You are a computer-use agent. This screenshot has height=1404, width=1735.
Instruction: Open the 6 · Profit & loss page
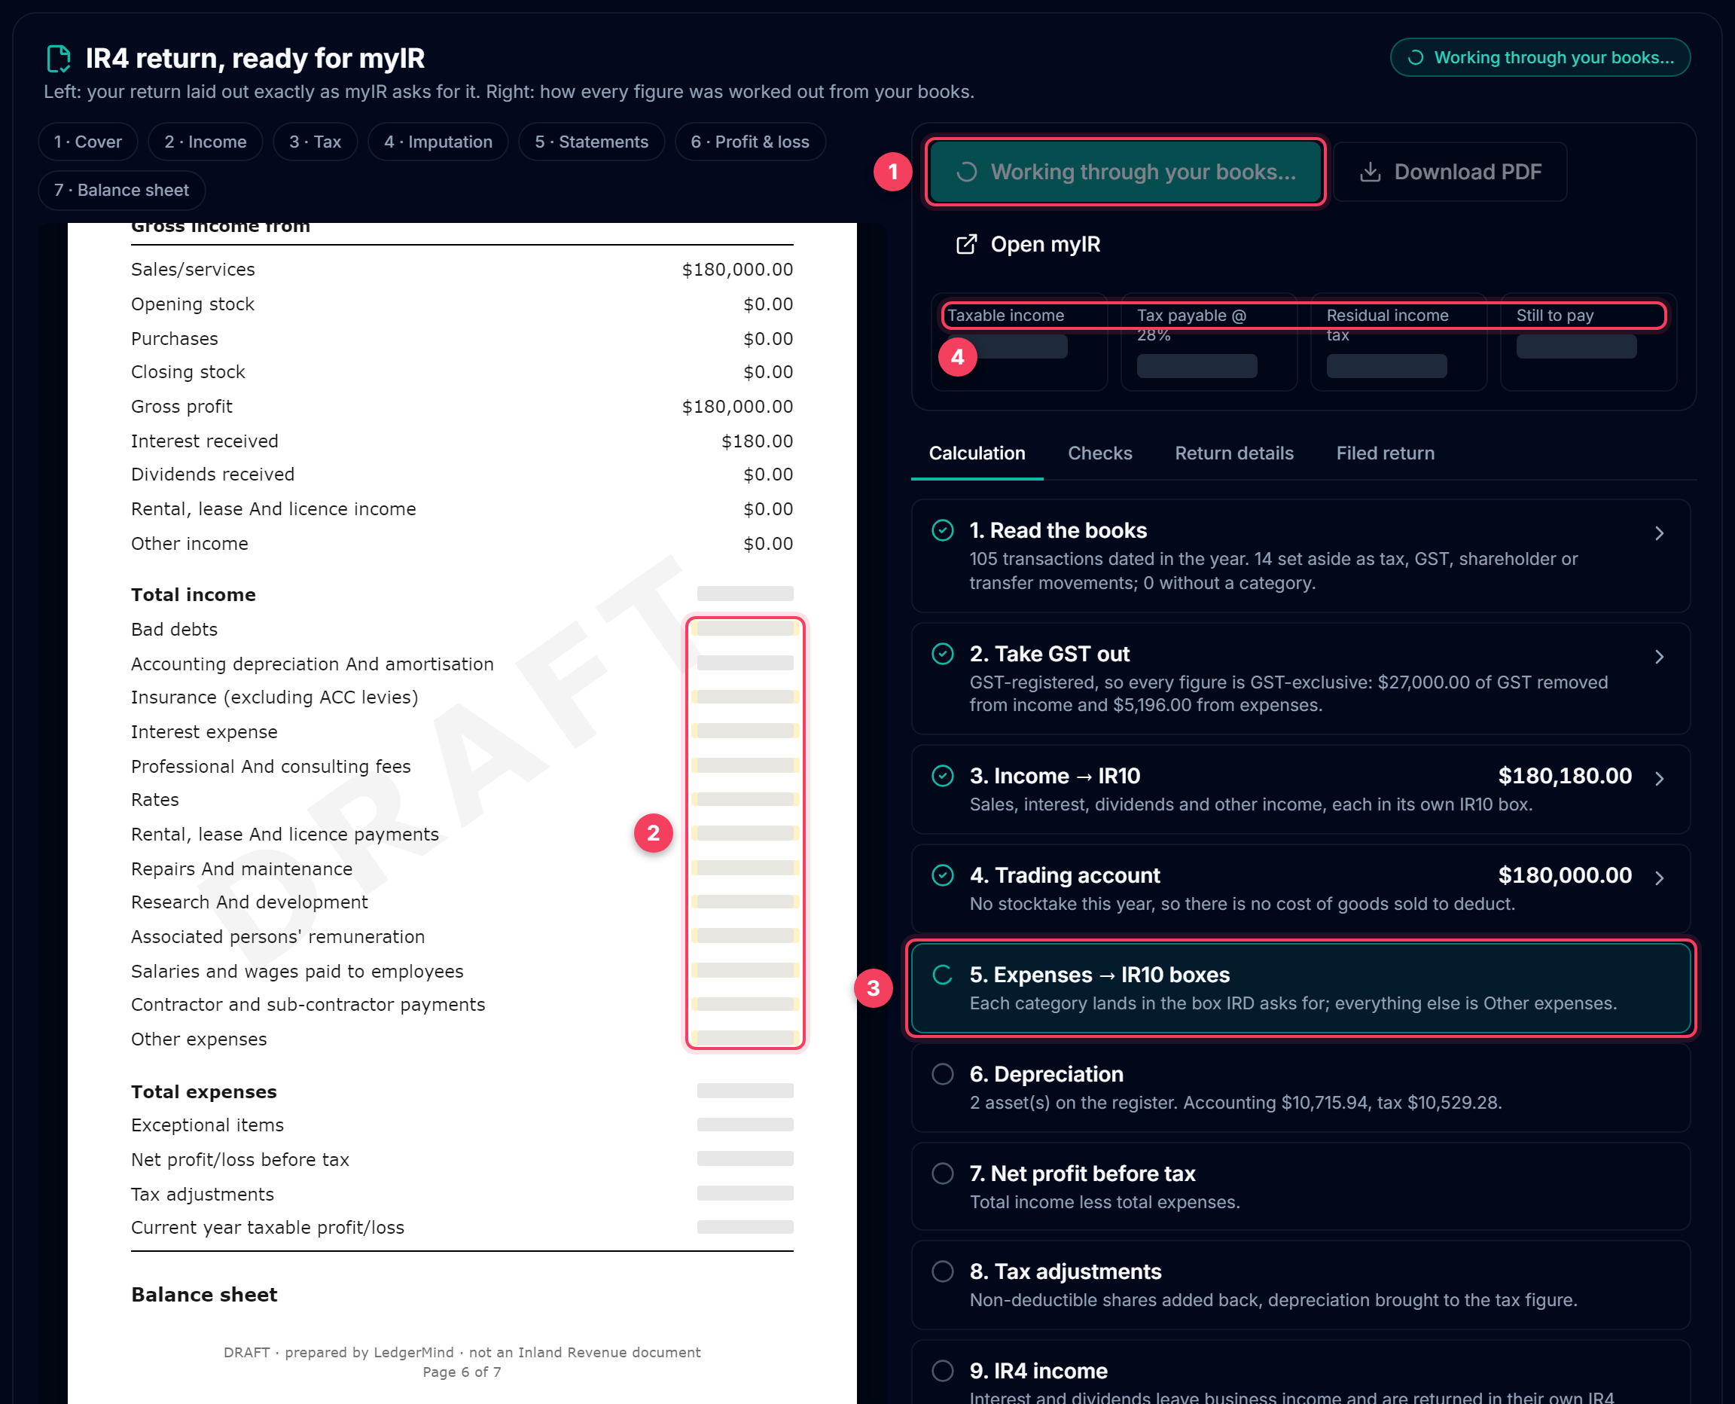750,142
